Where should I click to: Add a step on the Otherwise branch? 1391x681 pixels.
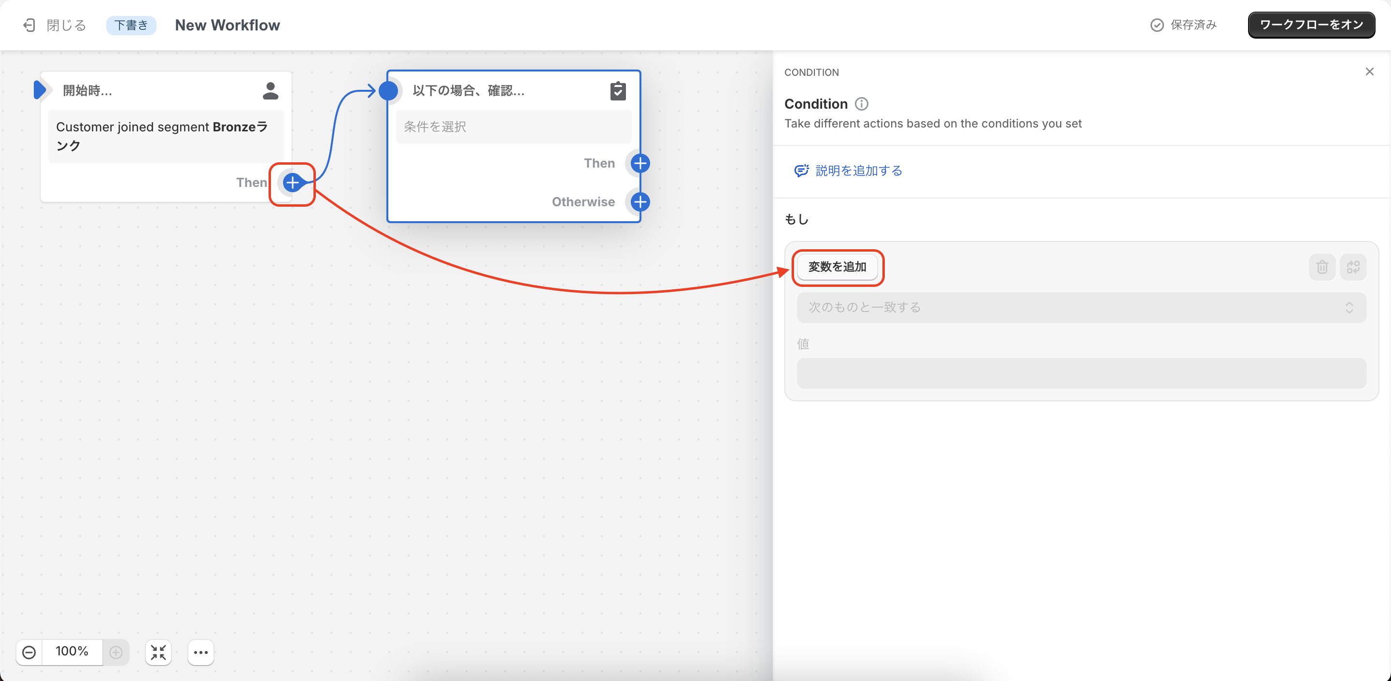pyautogui.click(x=640, y=202)
